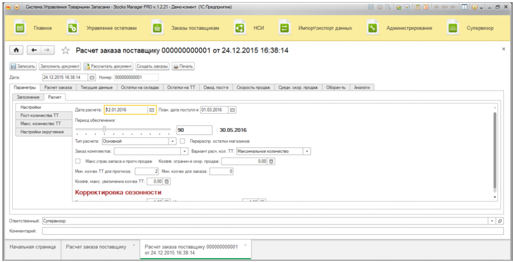
Task: Open calculator for Коэфф. макс. увеличения кол-ва ТТ
Action: pos(167,181)
